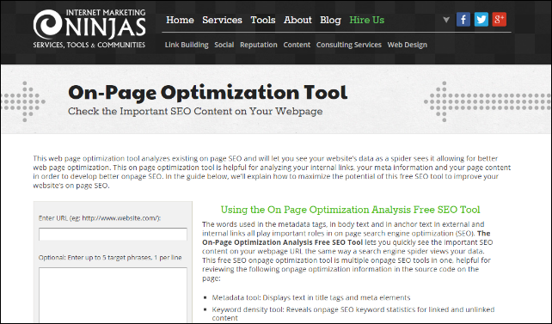The height and width of the screenshot is (324, 552).
Task: Select the 'Enter URL' field label
Action: (x=100, y=218)
